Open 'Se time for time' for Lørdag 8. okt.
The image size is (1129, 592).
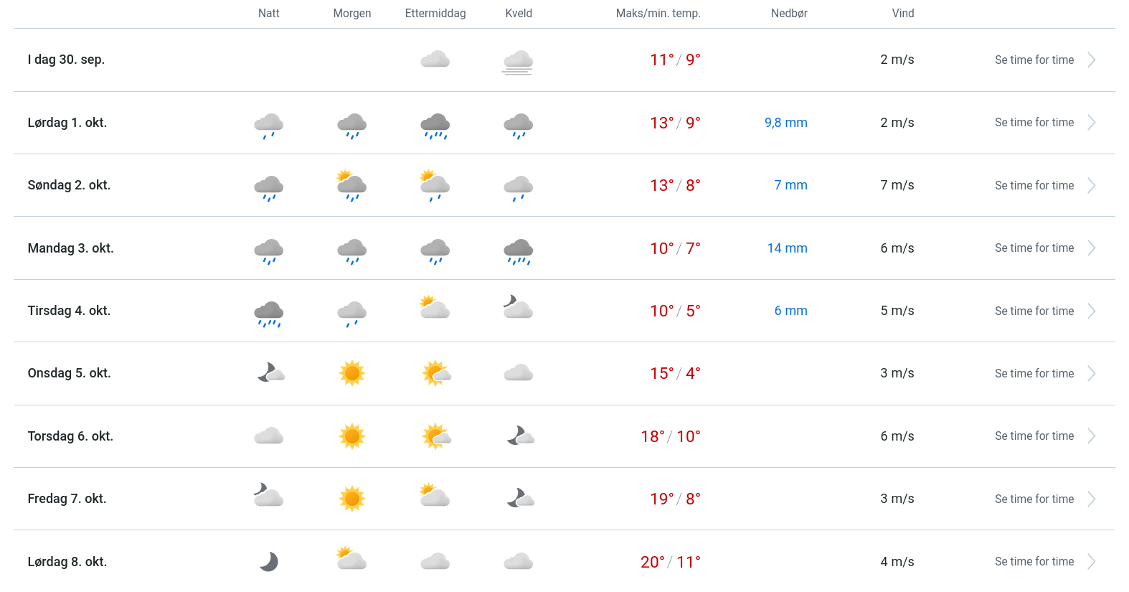[x=1034, y=562]
